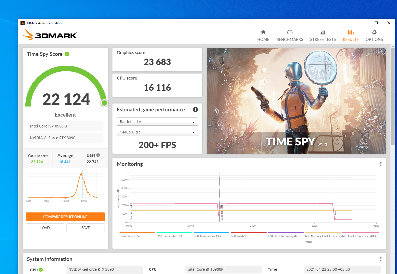
Task: Click COMPARE RESULT ONLINE button
Action: [65, 217]
